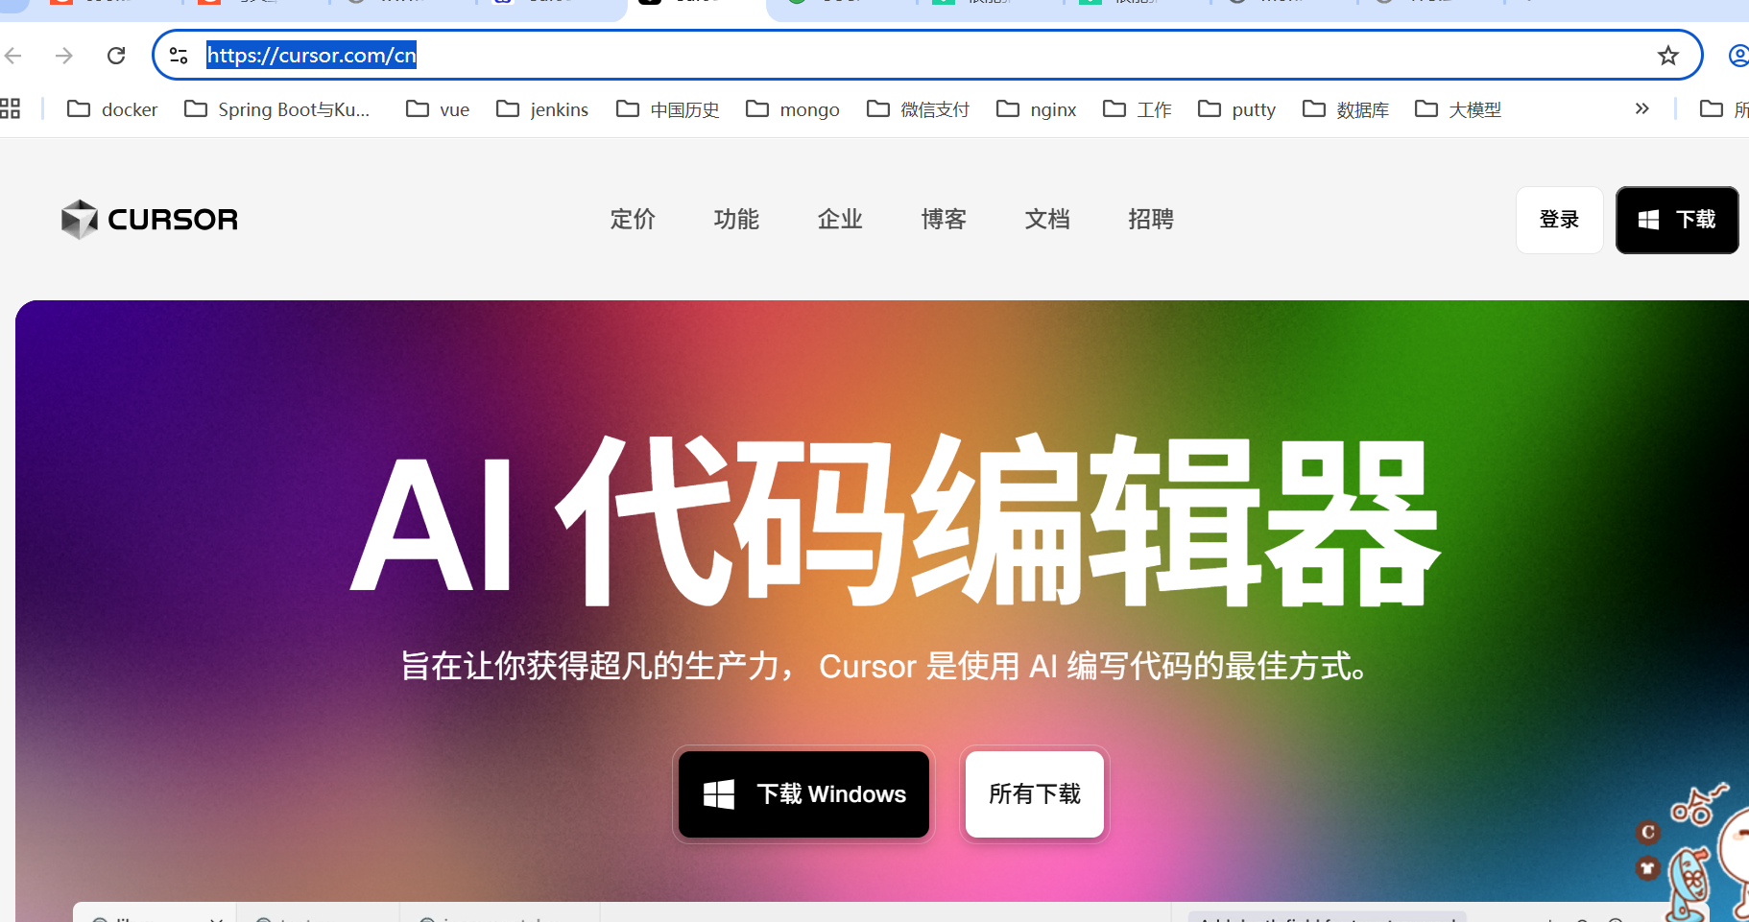This screenshot has height=922, width=1749.
Task: Click the 登录 button
Action: pos(1560,220)
